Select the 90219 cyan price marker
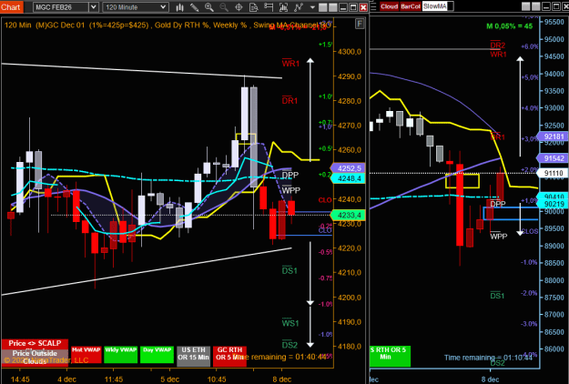The width and height of the screenshot is (569, 384). [553, 204]
